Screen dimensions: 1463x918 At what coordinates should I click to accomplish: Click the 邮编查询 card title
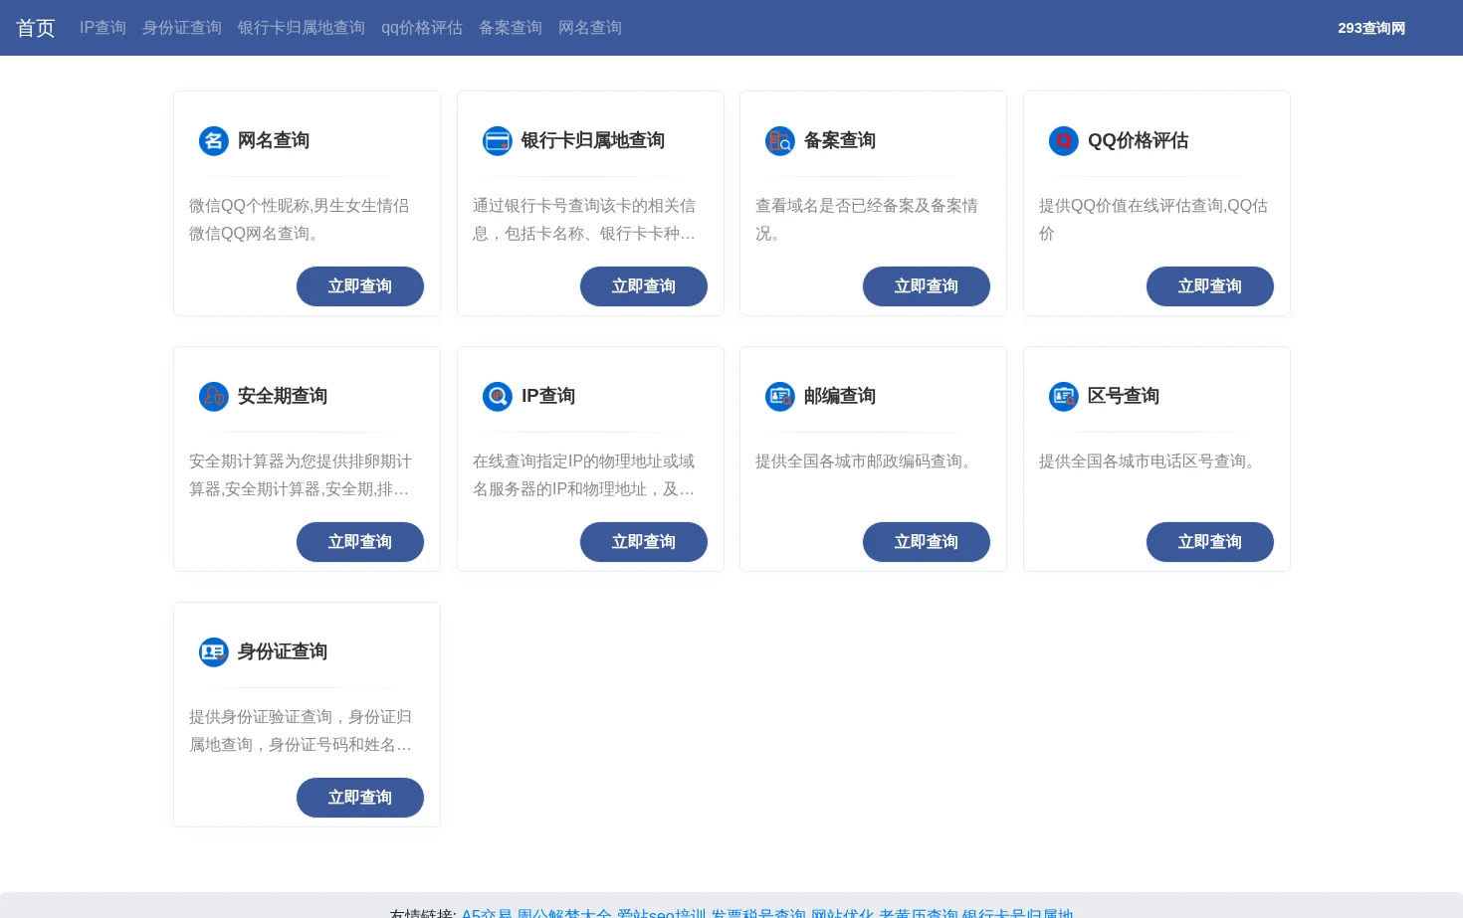coord(840,397)
